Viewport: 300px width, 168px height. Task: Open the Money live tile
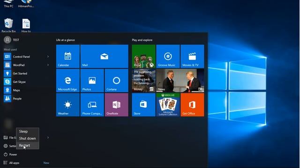(143, 81)
